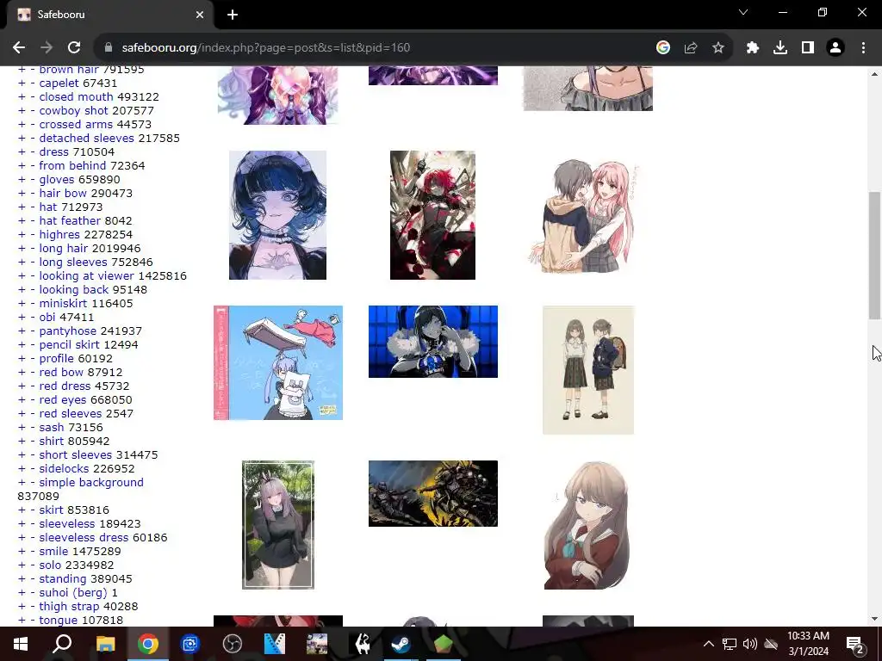Add 'capelet' tag with plus

click(x=22, y=83)
